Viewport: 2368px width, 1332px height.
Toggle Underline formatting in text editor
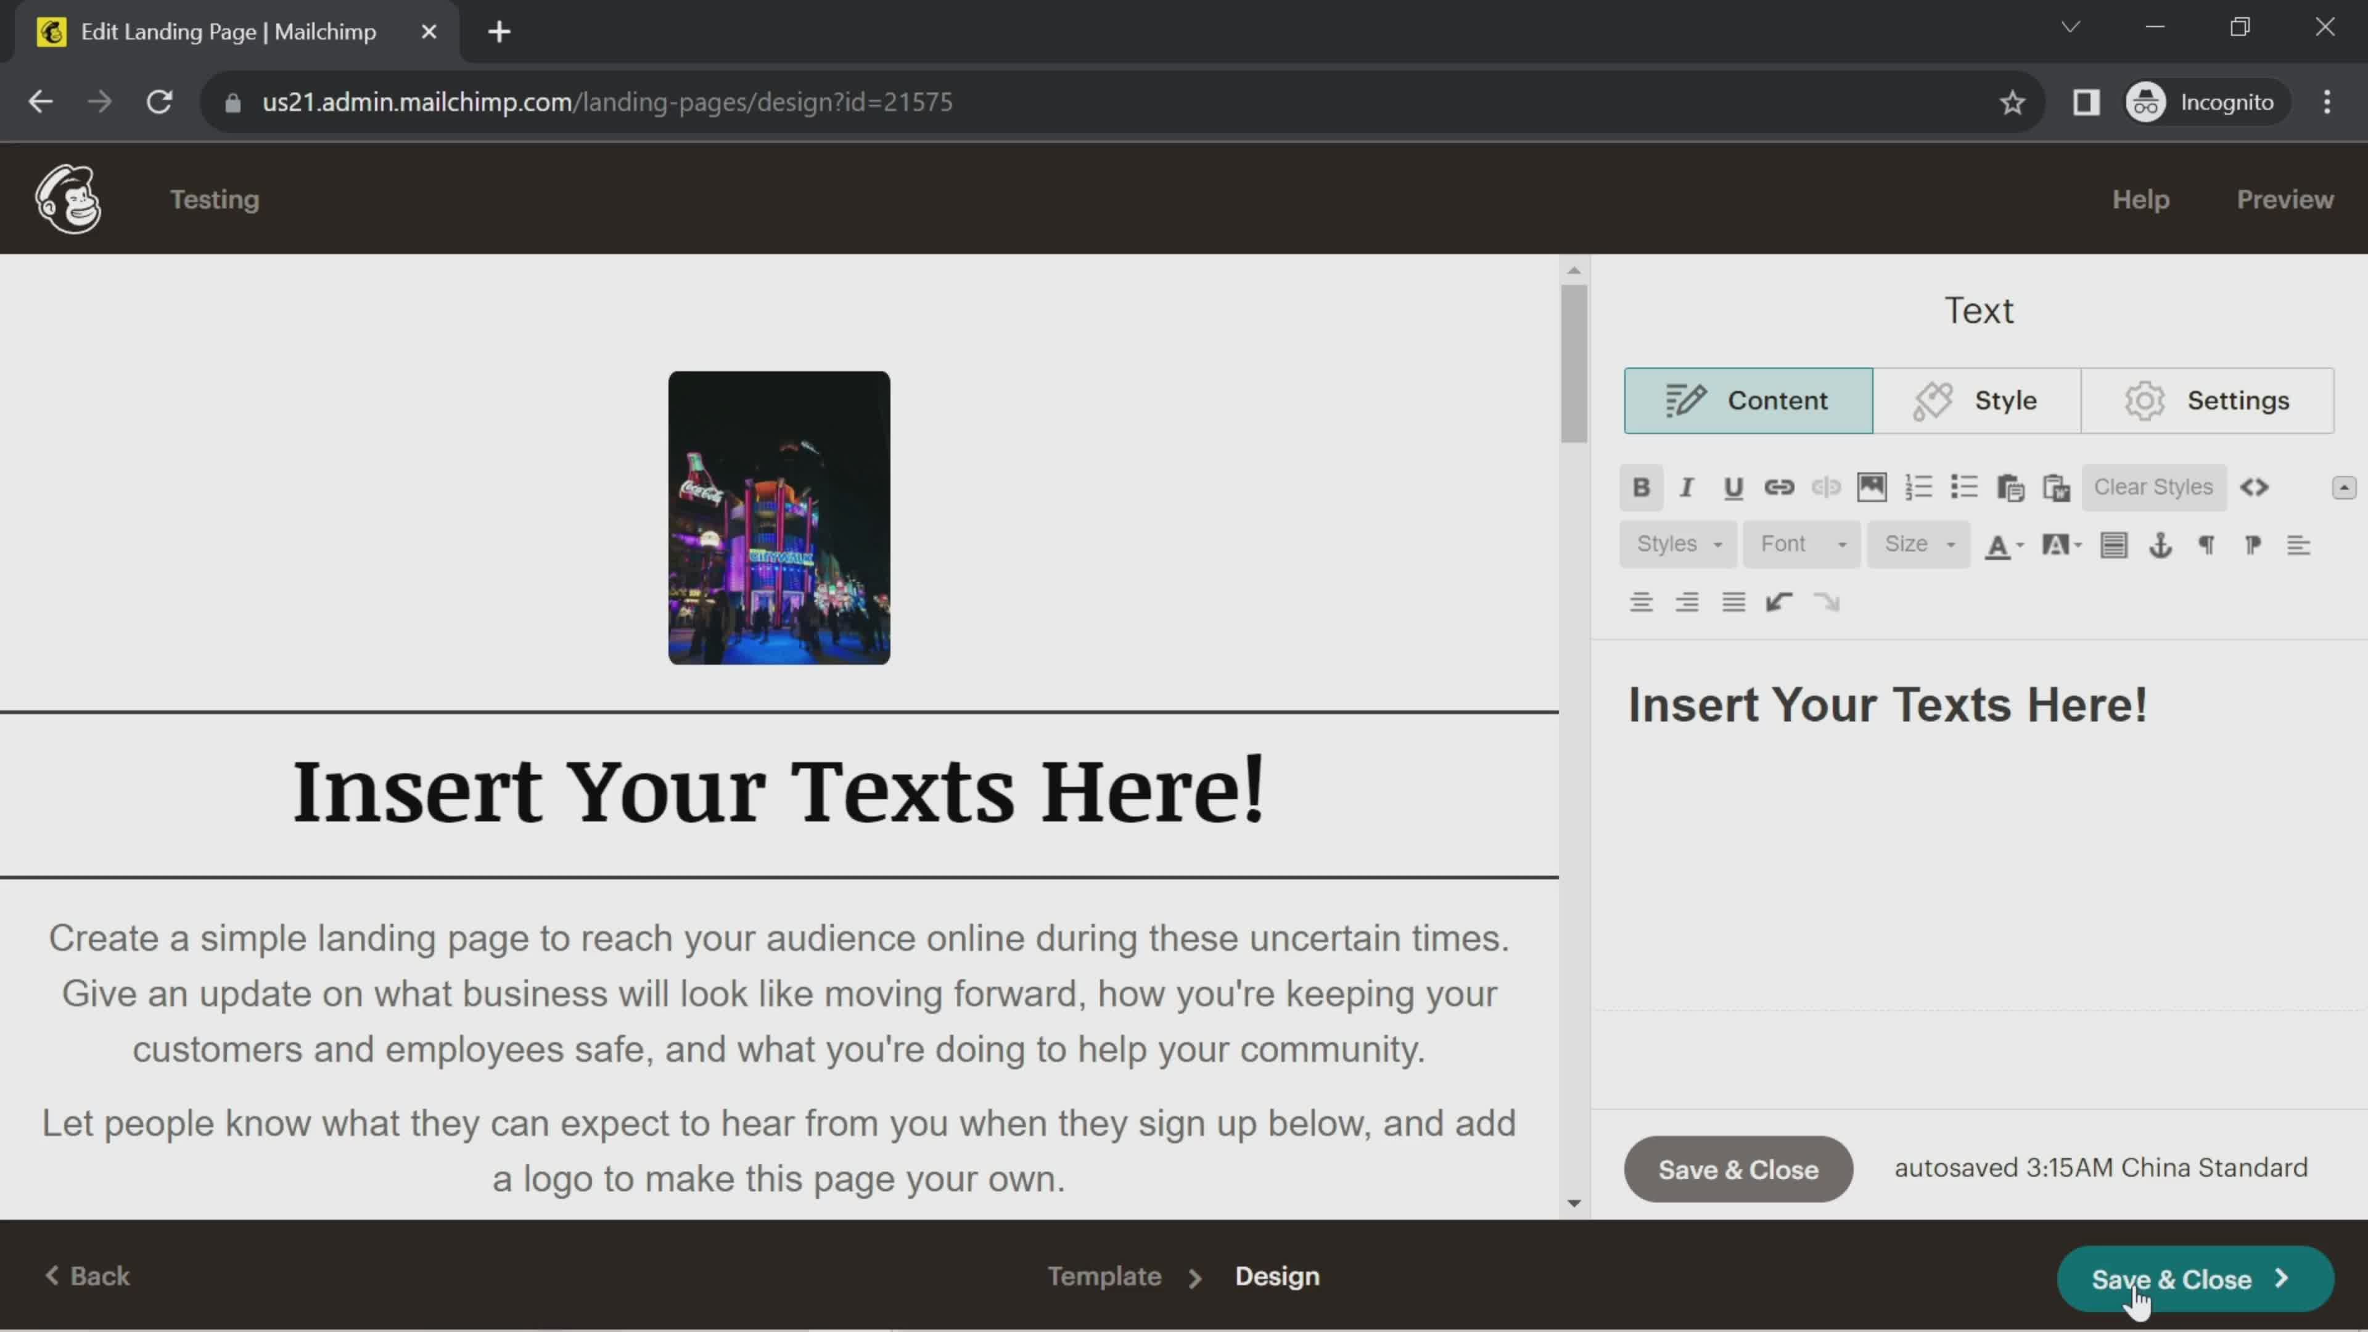point(1732,487)
